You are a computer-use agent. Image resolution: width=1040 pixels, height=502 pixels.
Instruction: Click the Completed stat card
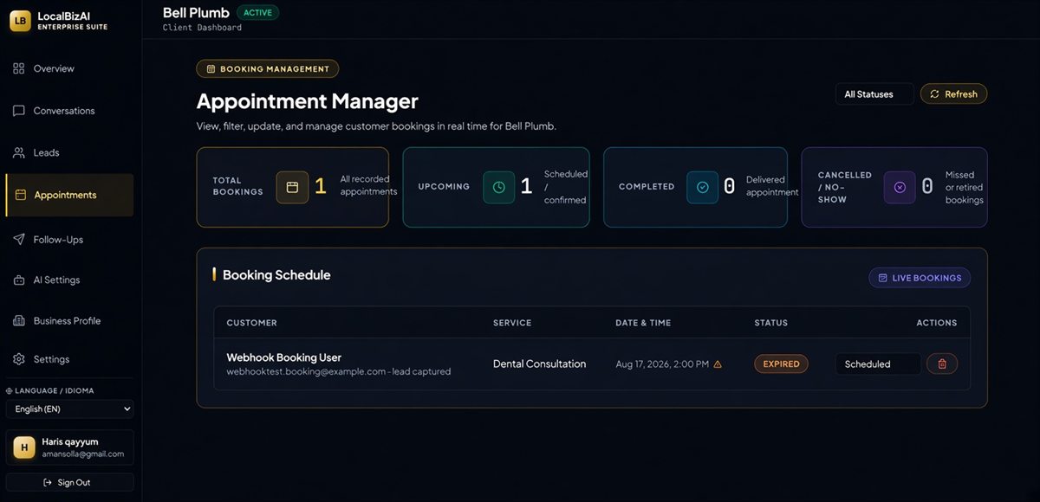tap(695, 187)
